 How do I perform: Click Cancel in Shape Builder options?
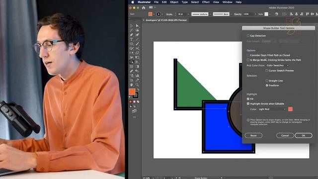pos(285,135)
